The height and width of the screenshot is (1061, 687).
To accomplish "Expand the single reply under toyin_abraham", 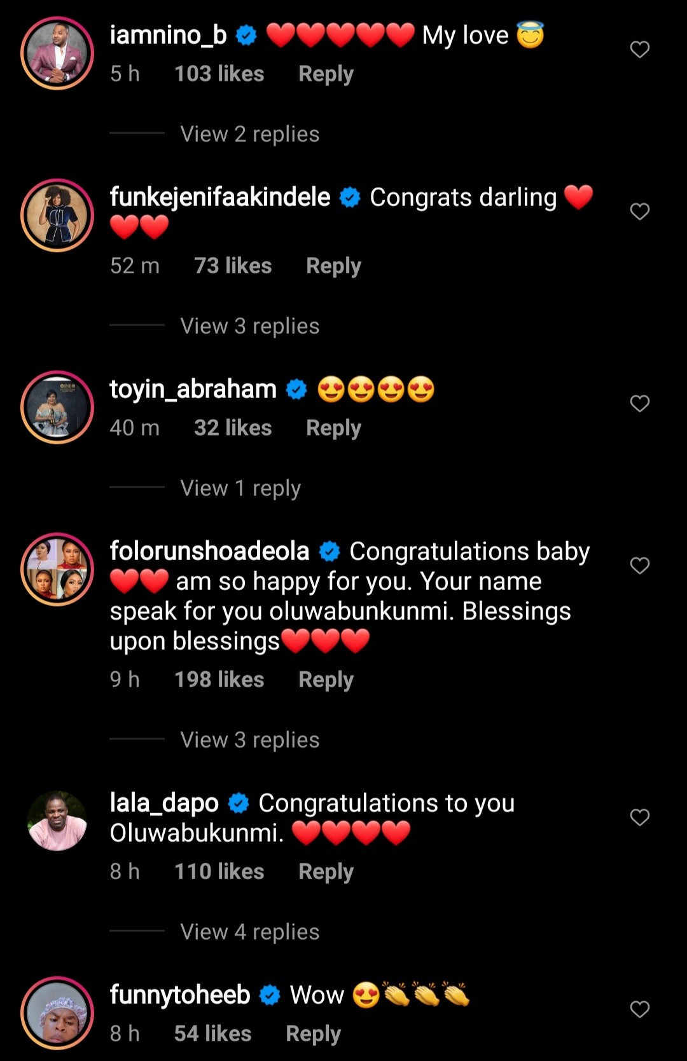I will pyautogui.click(x=240, y=488).
